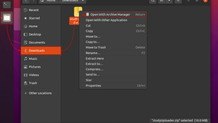Viewport: 218px width, 123px height.
Task: Open Documents folder in sidebar
Action: click(x=41, y=42)
